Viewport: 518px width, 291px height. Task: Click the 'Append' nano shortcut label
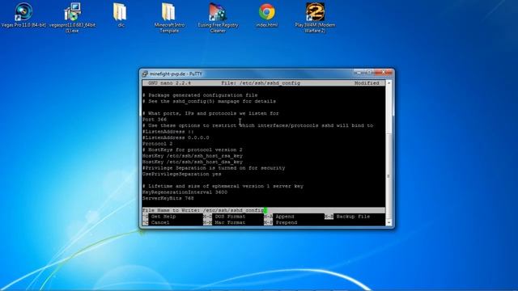coord(285,217)
